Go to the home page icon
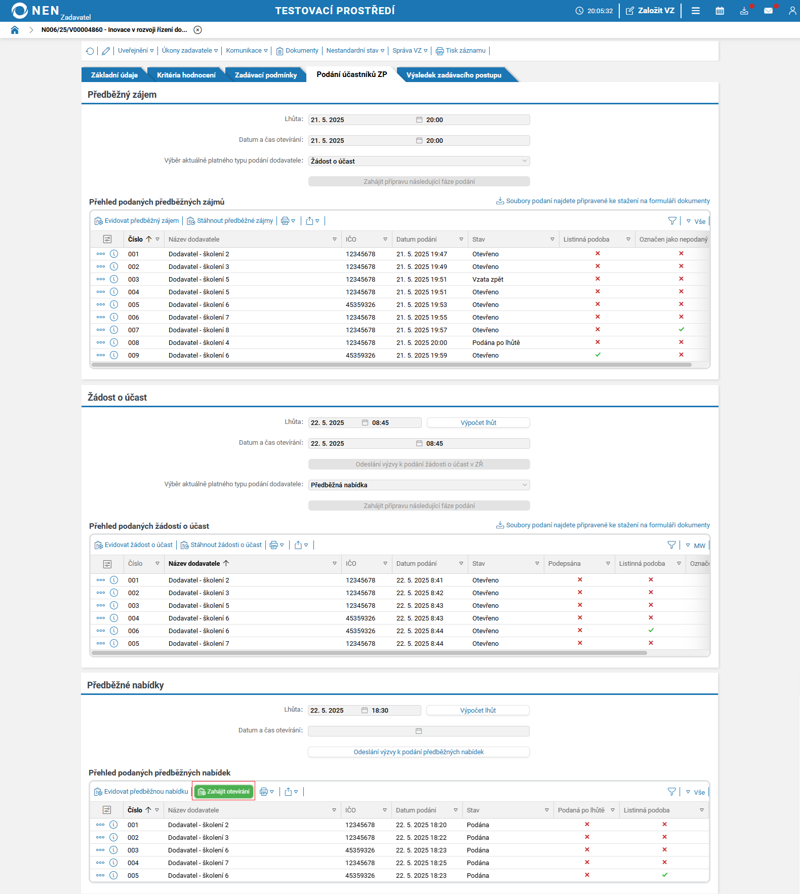This screenshot has height=894, width=800. [15, 30]
